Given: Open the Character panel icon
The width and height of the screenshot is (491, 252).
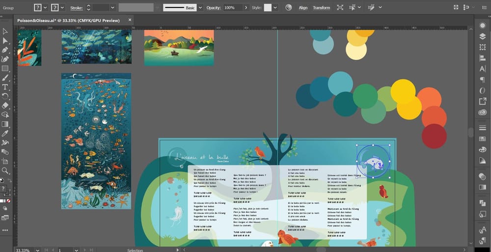Looking at the screenshot, I should [483, 69].
